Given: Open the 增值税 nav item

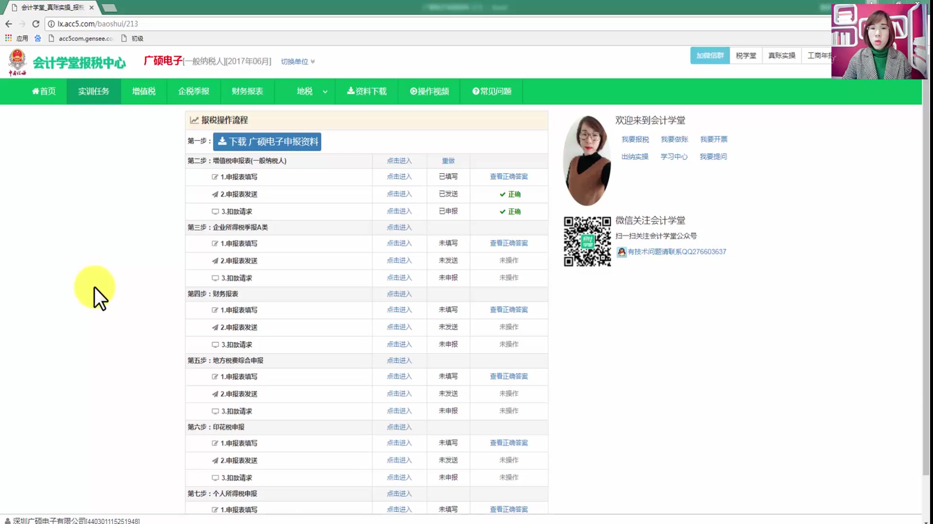Looking at the screenshot, I should tap(144, 91).
